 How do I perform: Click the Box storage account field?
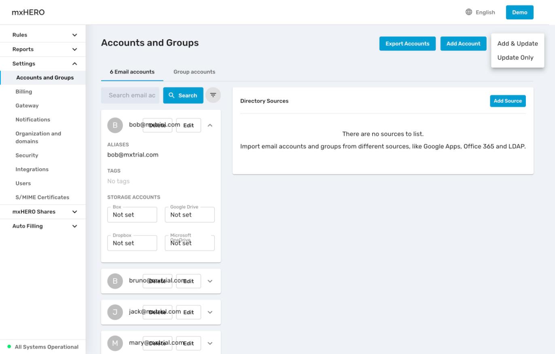tap(132, 215)
